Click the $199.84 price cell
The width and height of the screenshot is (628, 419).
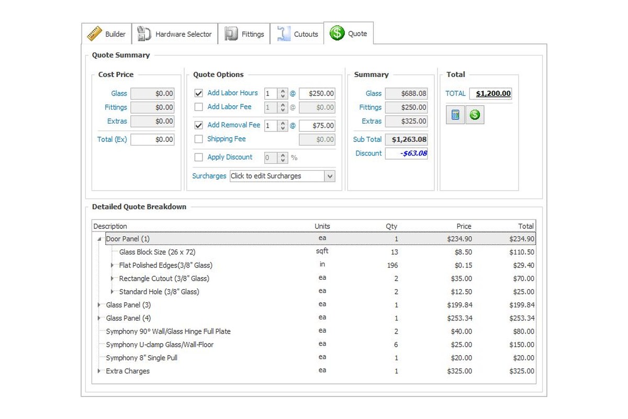pyautogui.click(x=459, y=305)
